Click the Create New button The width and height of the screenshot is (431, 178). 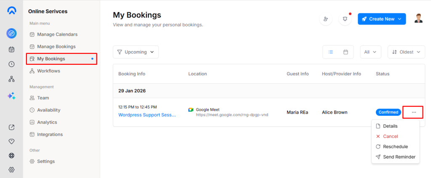(381, 19)
